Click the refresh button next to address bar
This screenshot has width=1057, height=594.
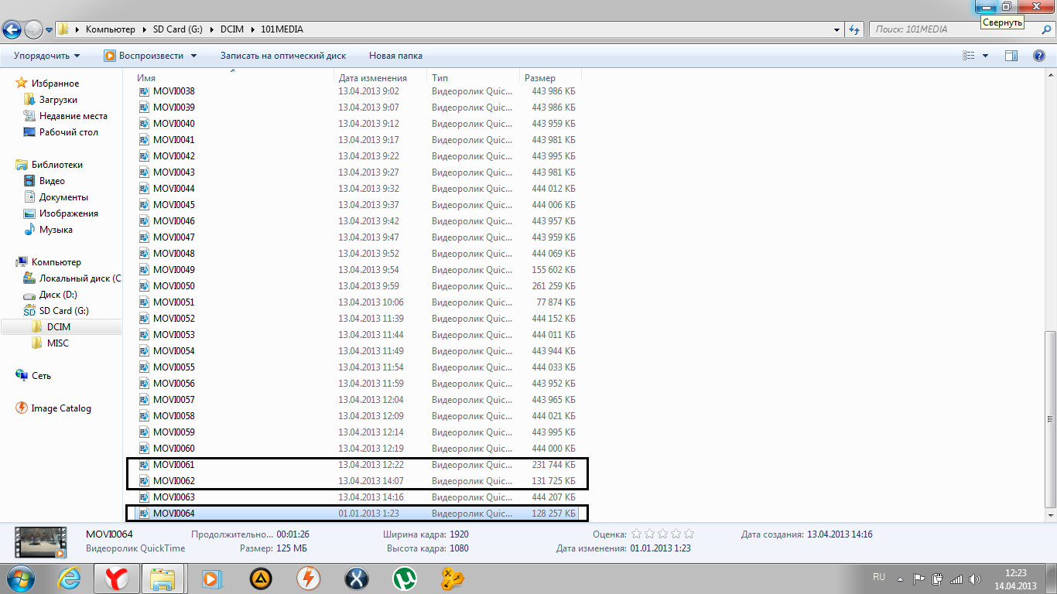click(854, 29)
